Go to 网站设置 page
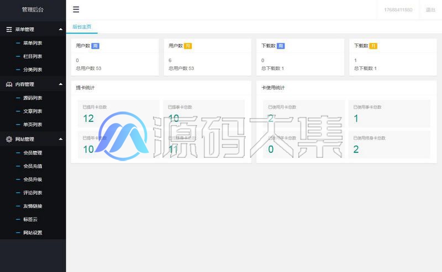 coord(33,233)
